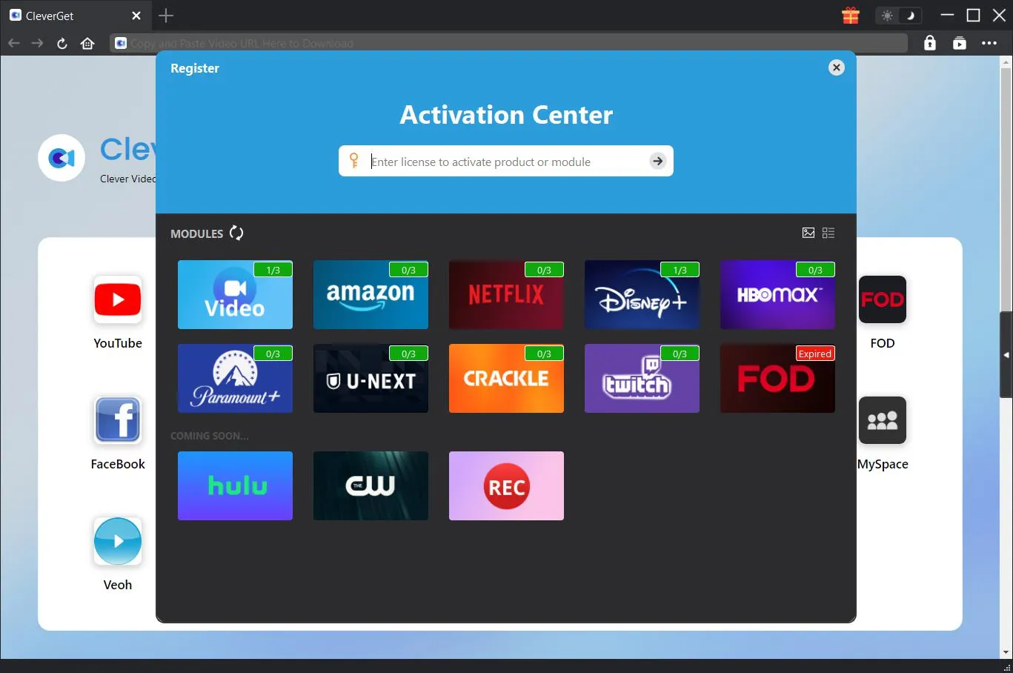This screenshot has width=1013, height=673.
Task: Select the Netflix module tile
Action: pos(506,295)
